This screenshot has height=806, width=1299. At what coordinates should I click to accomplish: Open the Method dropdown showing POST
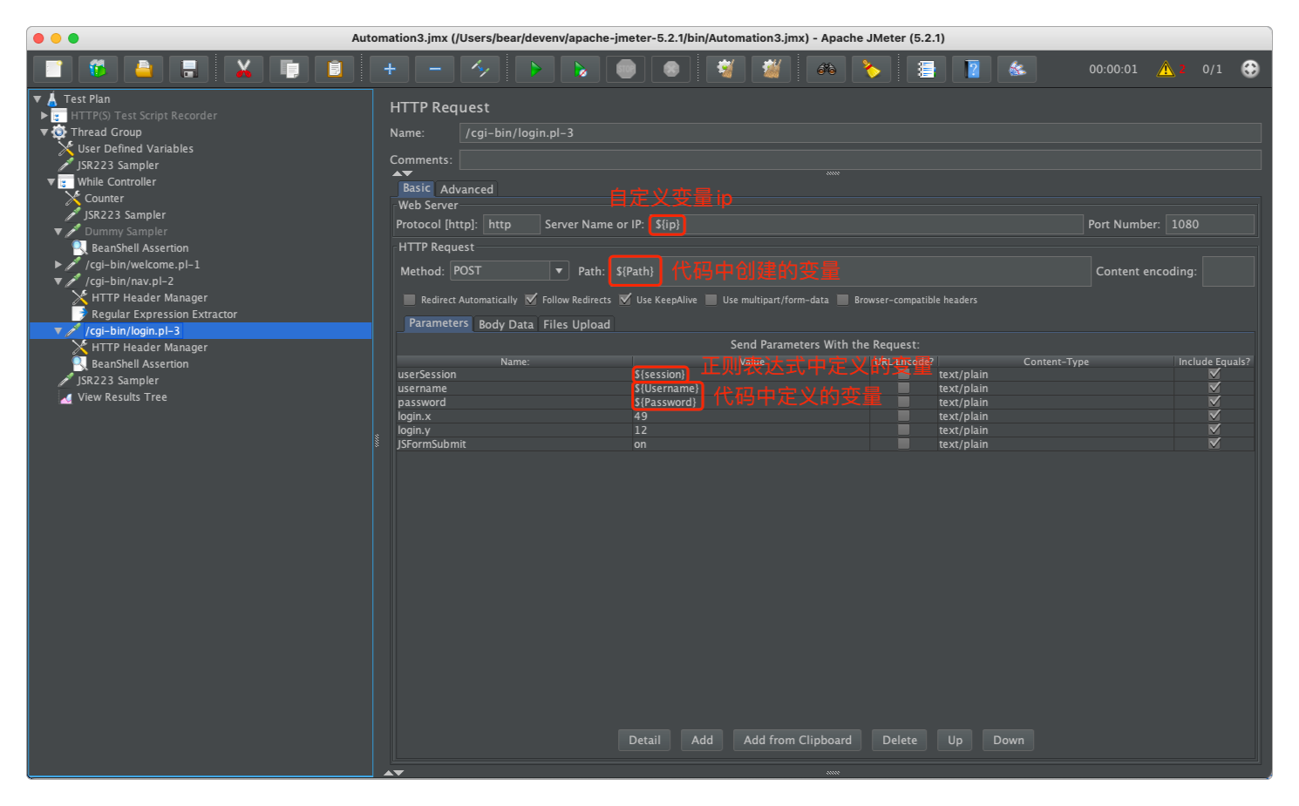[510, 271]
